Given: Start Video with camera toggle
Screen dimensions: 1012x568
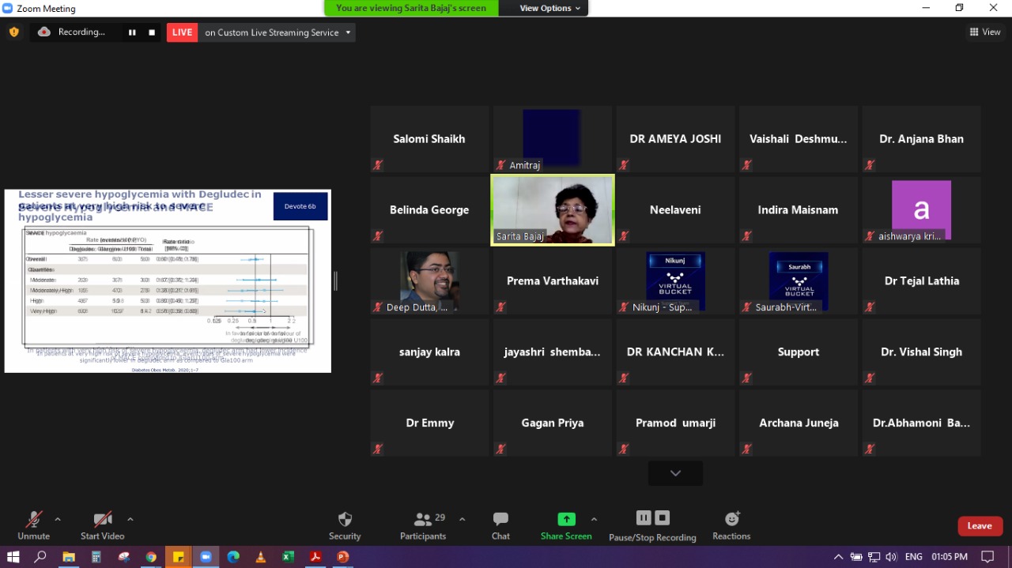Looking at the screenshot, I should [x=102, y=526].
